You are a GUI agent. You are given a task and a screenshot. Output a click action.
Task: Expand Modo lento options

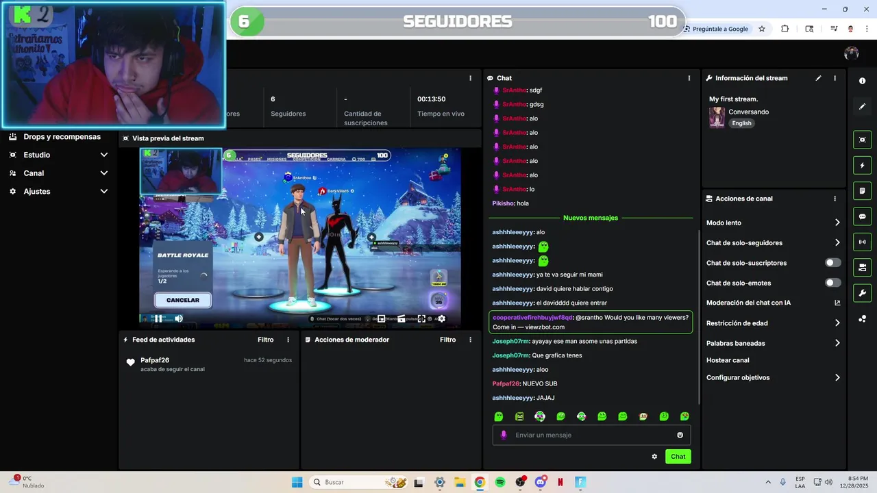(837, 223)
